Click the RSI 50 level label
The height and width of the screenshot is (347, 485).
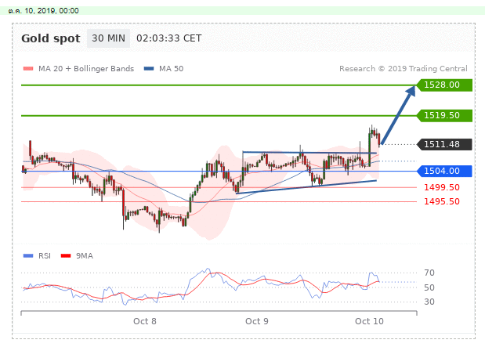pos(429,287)
